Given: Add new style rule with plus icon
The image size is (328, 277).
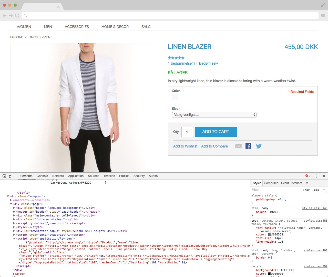Looking at the screenshot, I should (x=324, y=190).
